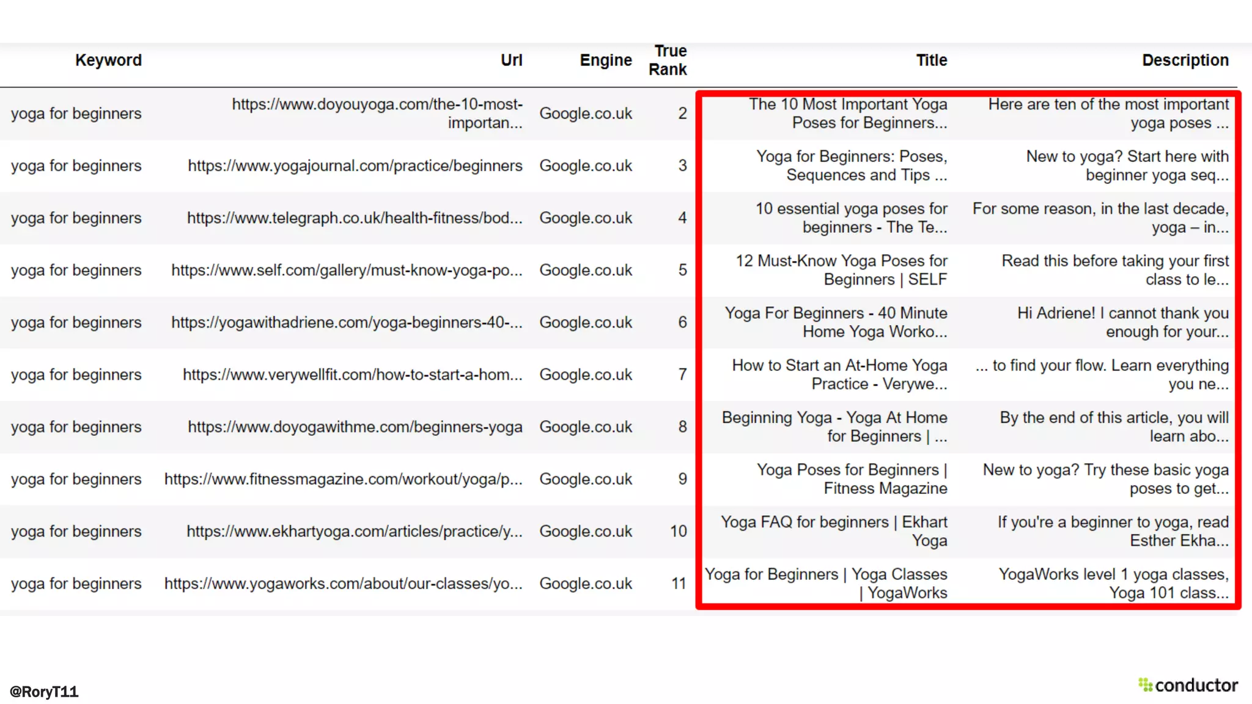This screenshot has height=704, width=1252.
Task: Open the fitnessmagazine.com workout URL
Action: click(343, 479)
